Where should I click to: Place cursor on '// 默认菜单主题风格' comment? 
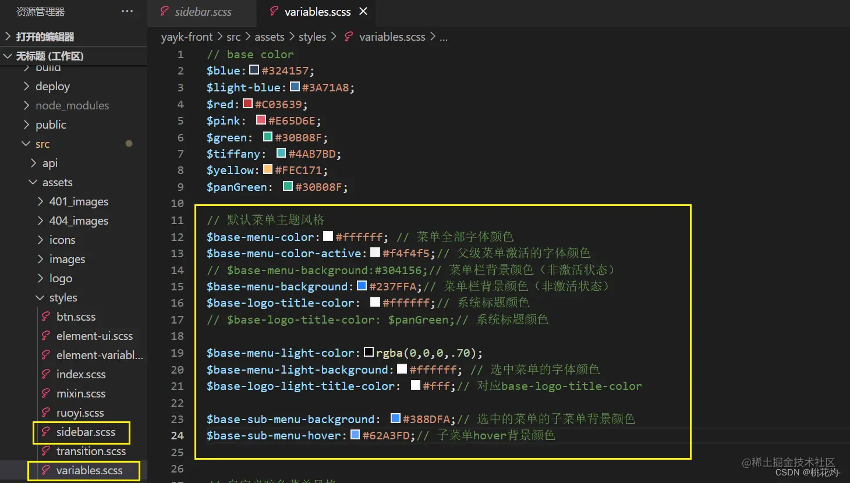[x=265, y=220]
